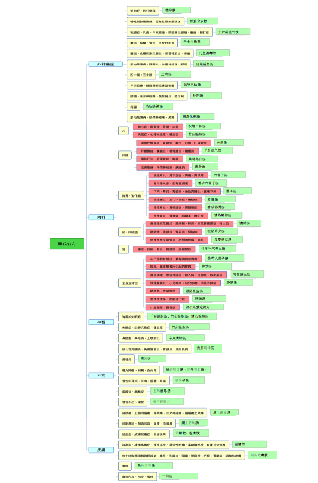Choose the 净腑汤 formula node

[238, 282]
